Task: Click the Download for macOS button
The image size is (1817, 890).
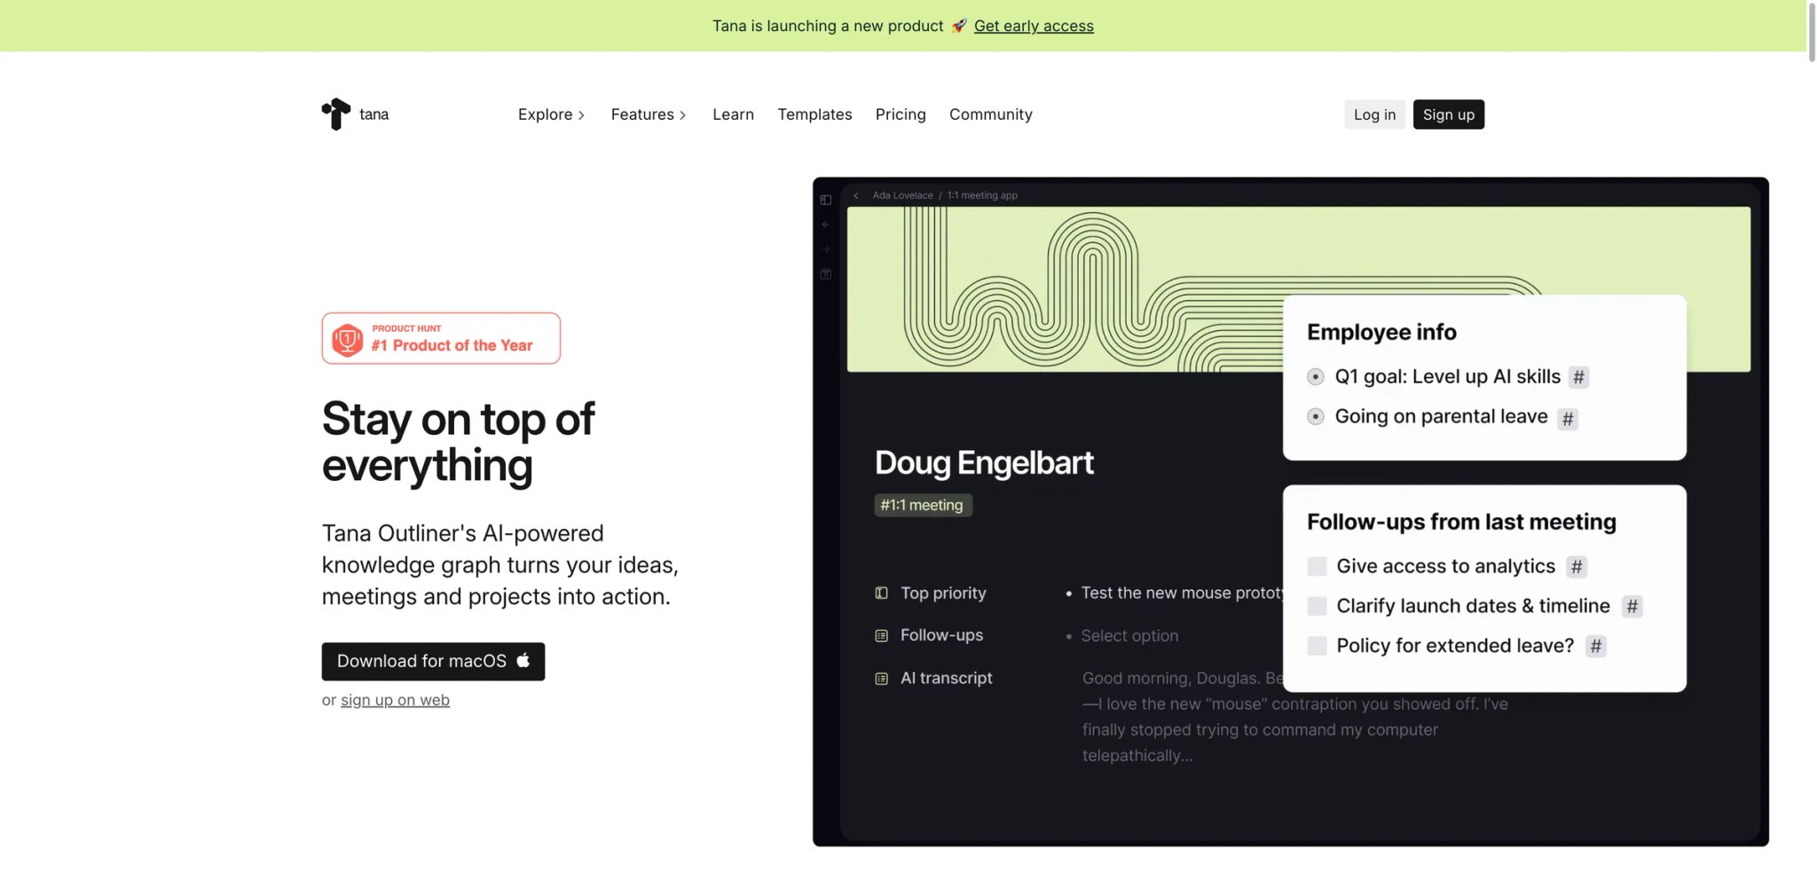Action: coord(433,661)
